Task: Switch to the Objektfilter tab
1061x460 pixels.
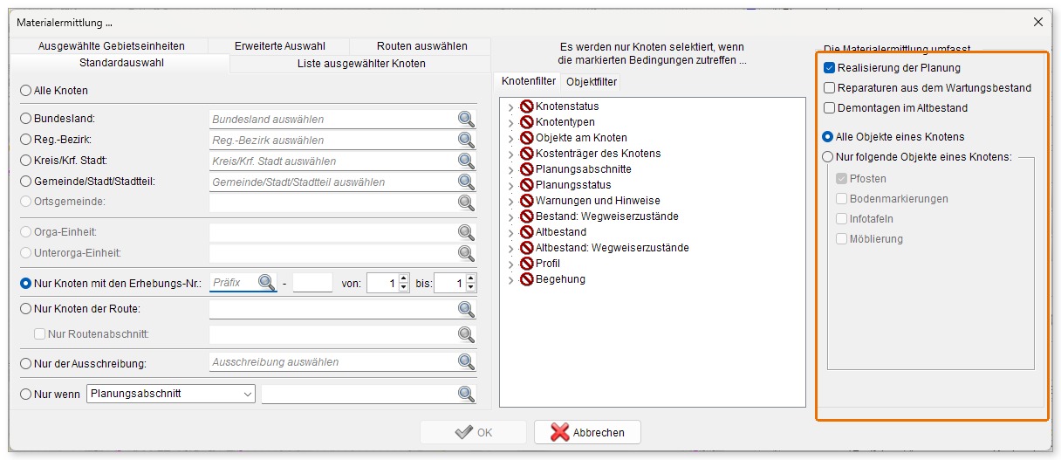Action: (592, 82)
